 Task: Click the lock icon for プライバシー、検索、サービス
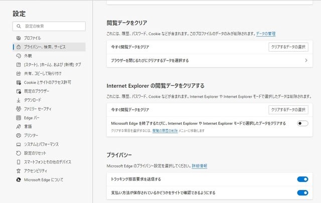pyautogui.click(x=19, y=47)
